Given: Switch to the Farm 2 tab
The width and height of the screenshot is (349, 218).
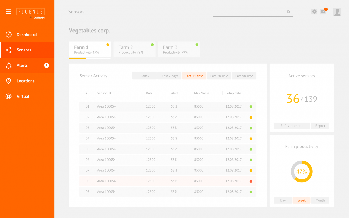Looking at the screenshot, I should coord(134,49).
